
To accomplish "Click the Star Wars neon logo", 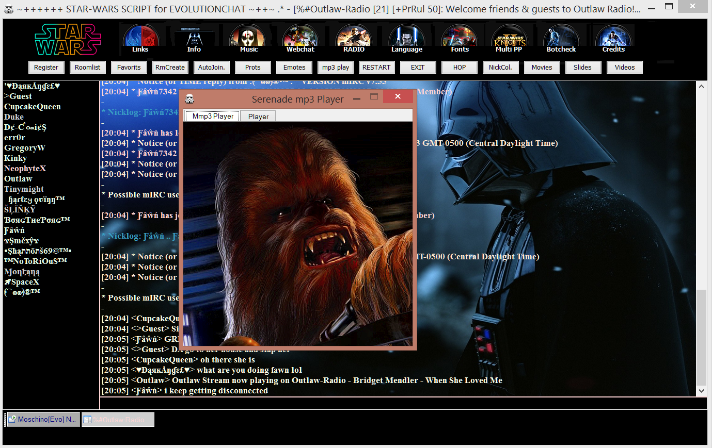I will (68, 39).
